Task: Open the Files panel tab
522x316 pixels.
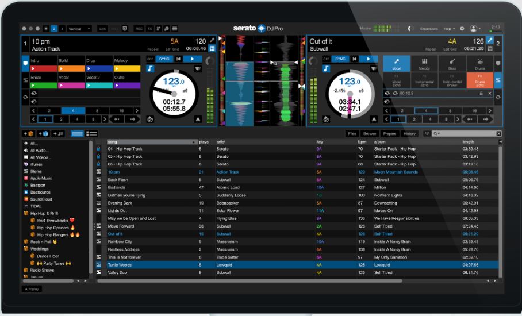Action: 352,134
